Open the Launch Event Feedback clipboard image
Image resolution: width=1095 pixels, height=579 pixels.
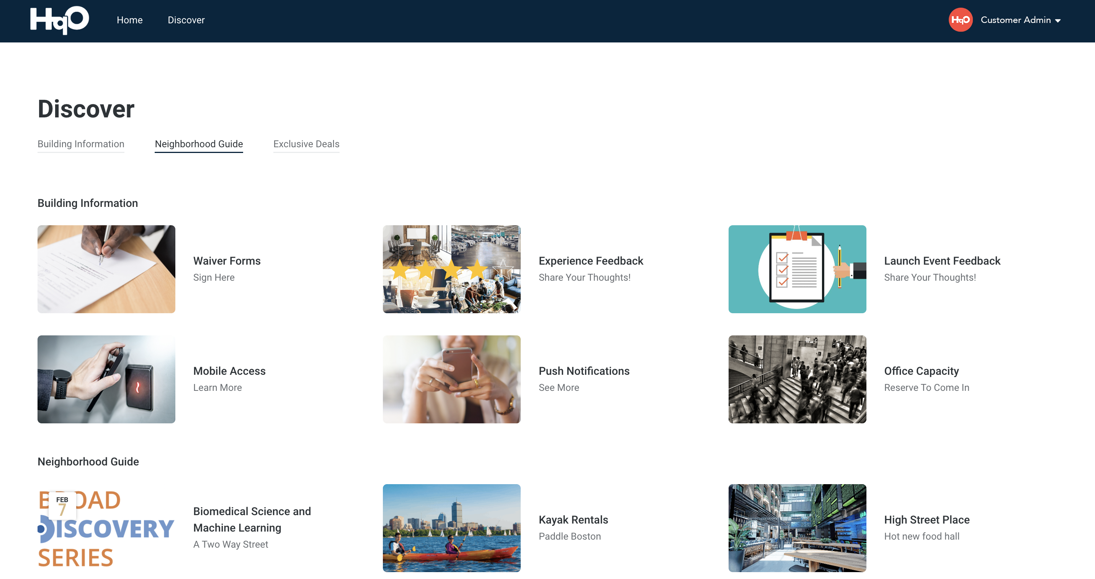pyautogui.click(x=797, y=269)
